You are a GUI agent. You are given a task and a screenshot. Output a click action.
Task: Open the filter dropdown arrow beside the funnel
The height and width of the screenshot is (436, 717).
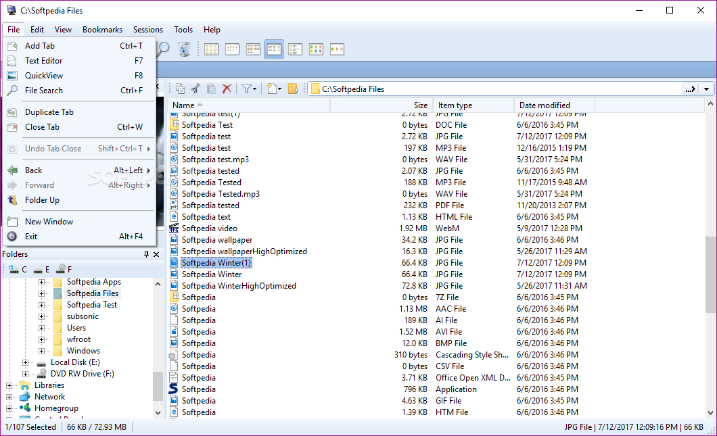click(x=255, y=89)
